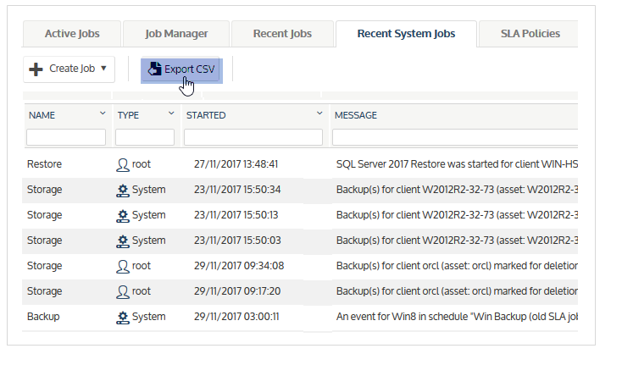622x365 pixels.
Task: Expand the NAME column sort chevron
Action: point(103,113)
